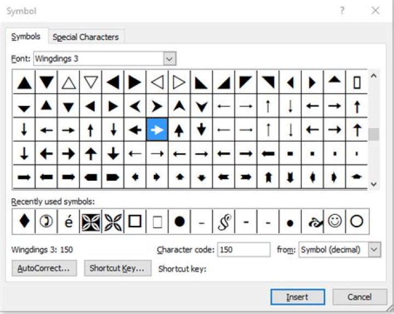Switch to the Symbols tab

(26, 37)
